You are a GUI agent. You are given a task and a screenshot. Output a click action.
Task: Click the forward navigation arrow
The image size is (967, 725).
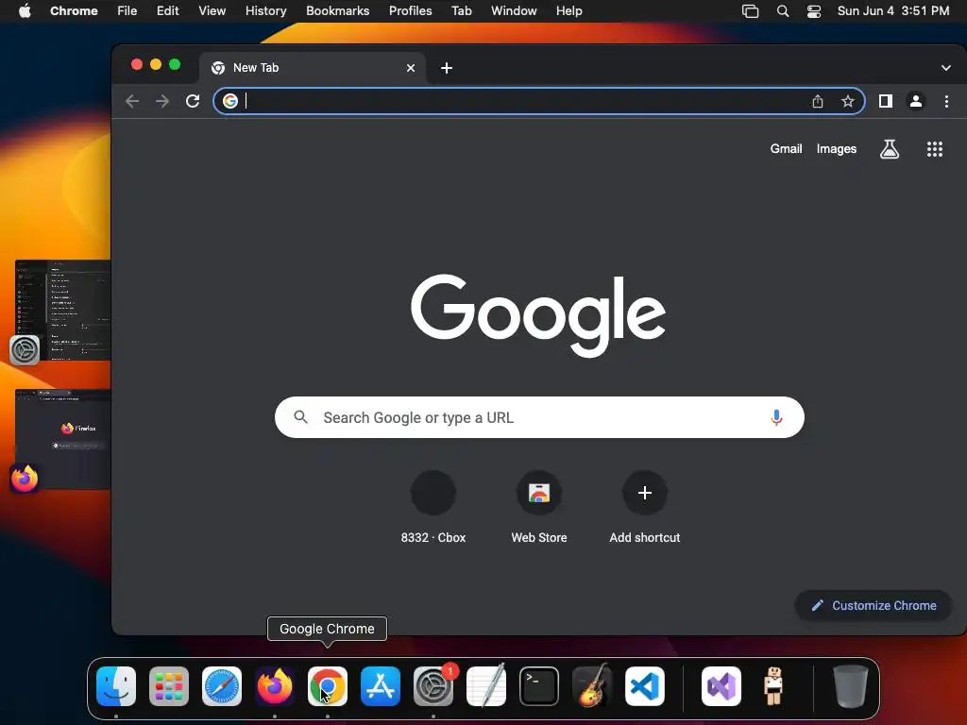[x=162, y=101]
